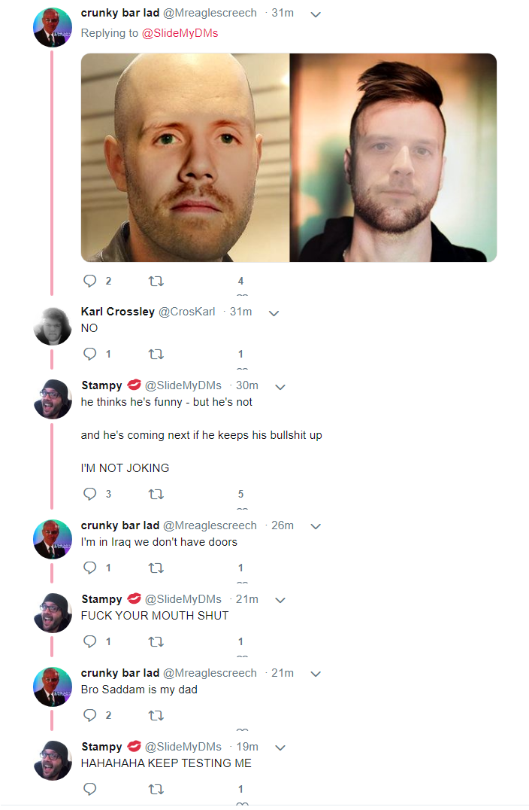Visit Karl Crossley's profile name link
The height and width of the screenshot is (810, 529).
(118, 312)
